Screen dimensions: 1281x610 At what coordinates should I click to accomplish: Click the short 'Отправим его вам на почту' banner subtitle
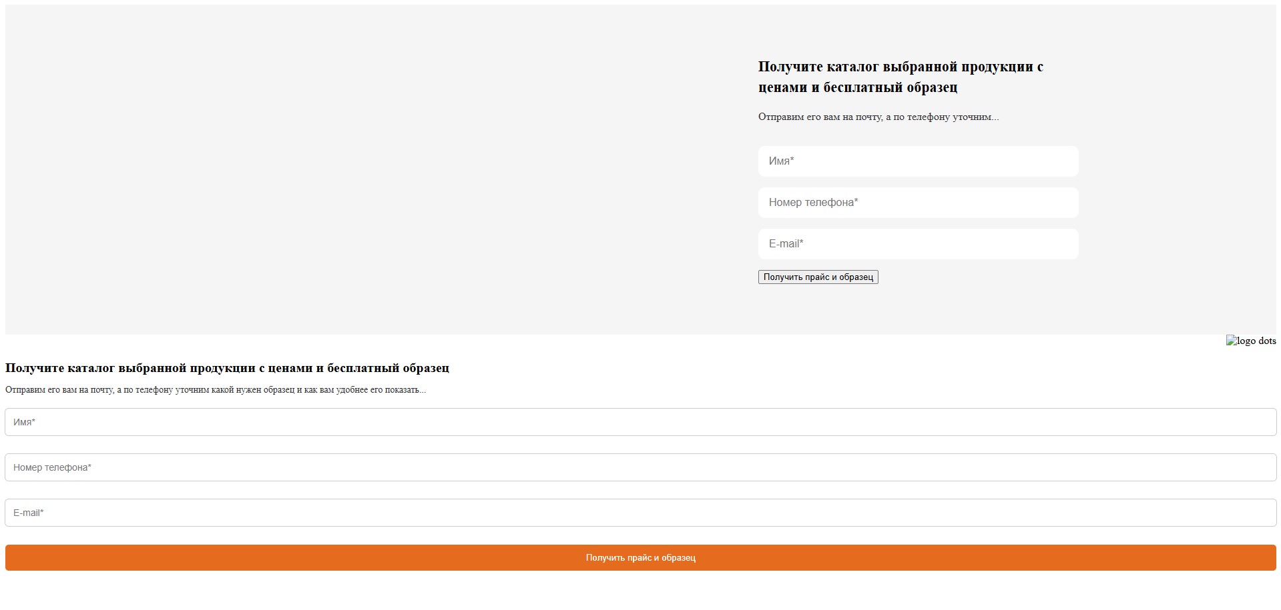click(x=878, y=117)
